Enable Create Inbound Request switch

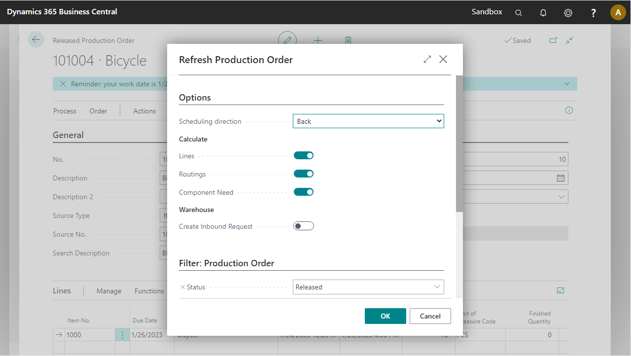(304, 226)
